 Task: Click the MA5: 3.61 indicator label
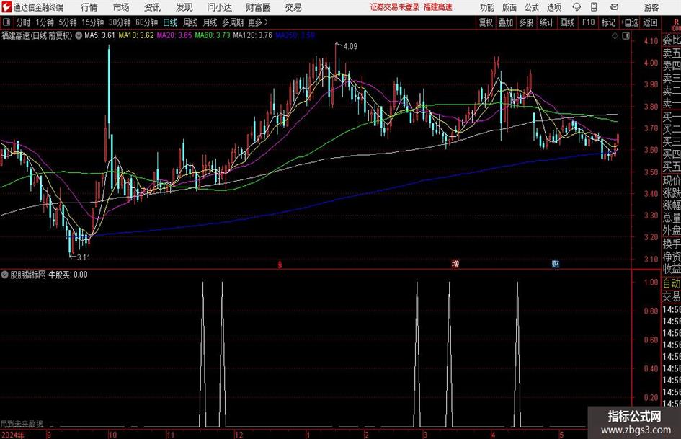pyautogui.click(x=100, y=35)
